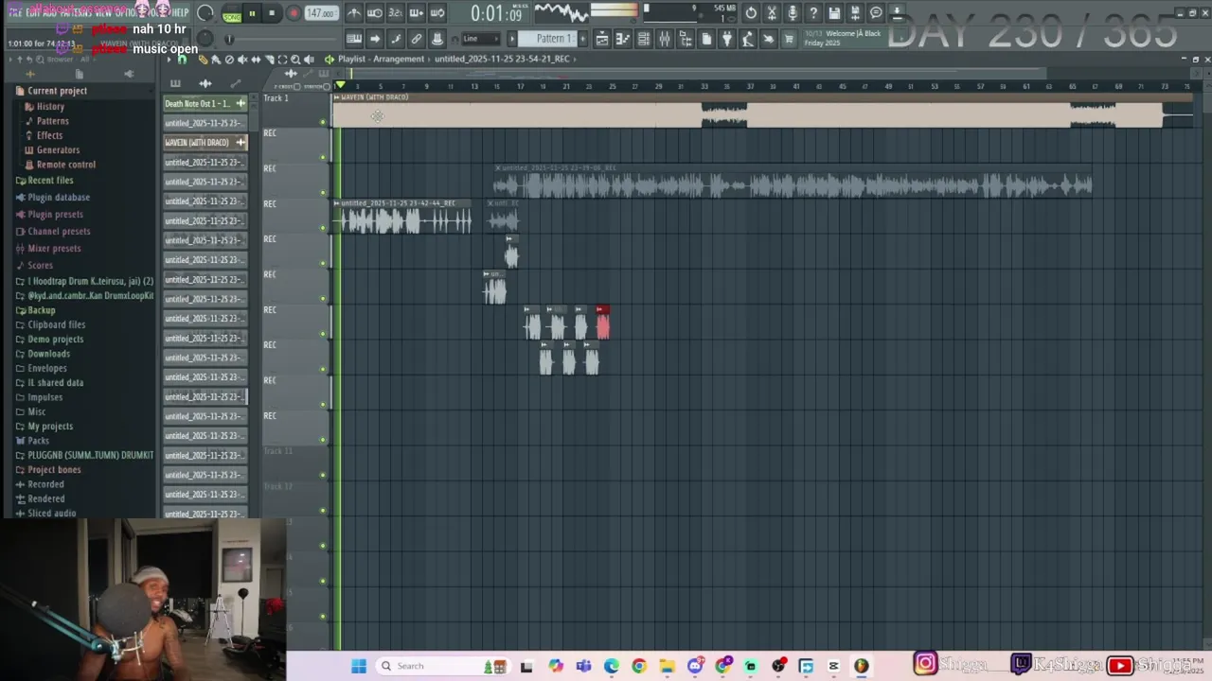1212x681 pixels.
Task: Open the HELP menu
Action: click(180, 12)
